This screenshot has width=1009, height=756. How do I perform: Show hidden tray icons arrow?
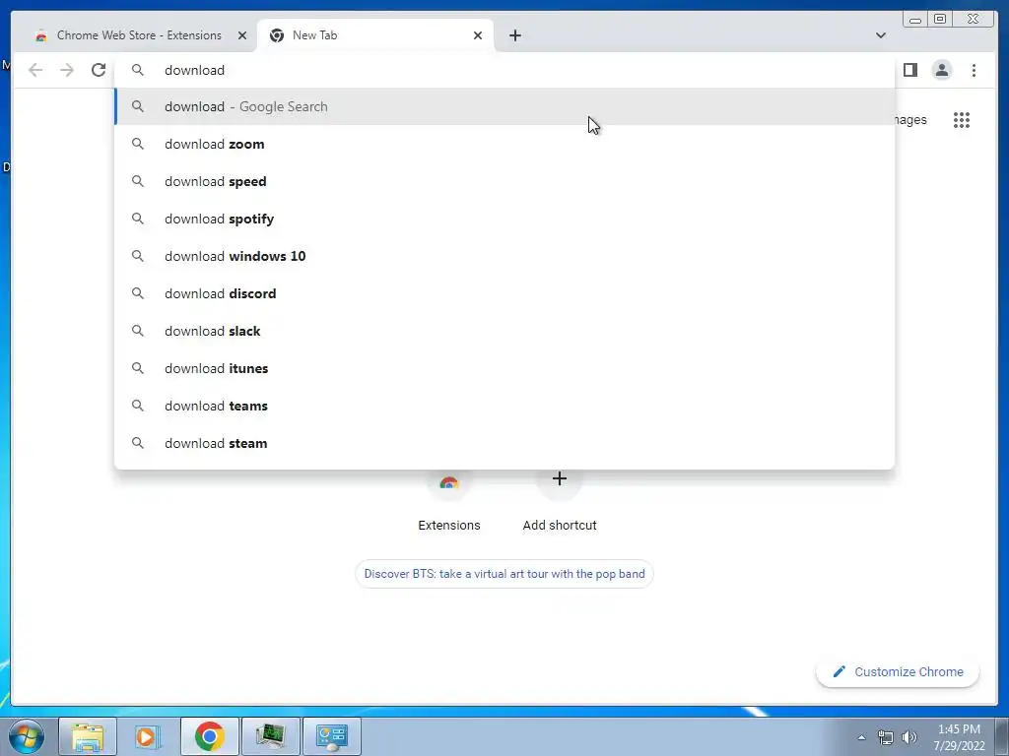[861, 737]
